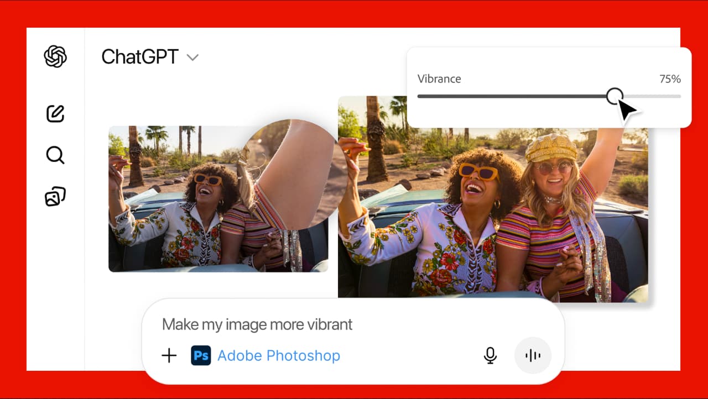708x399 pixels.
Task: Collapse the model picker arrow next to ChatGPT
Action: (192, 57)
